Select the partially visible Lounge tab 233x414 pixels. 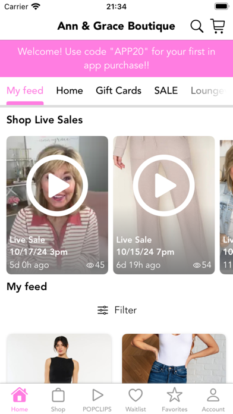[209, 90]
